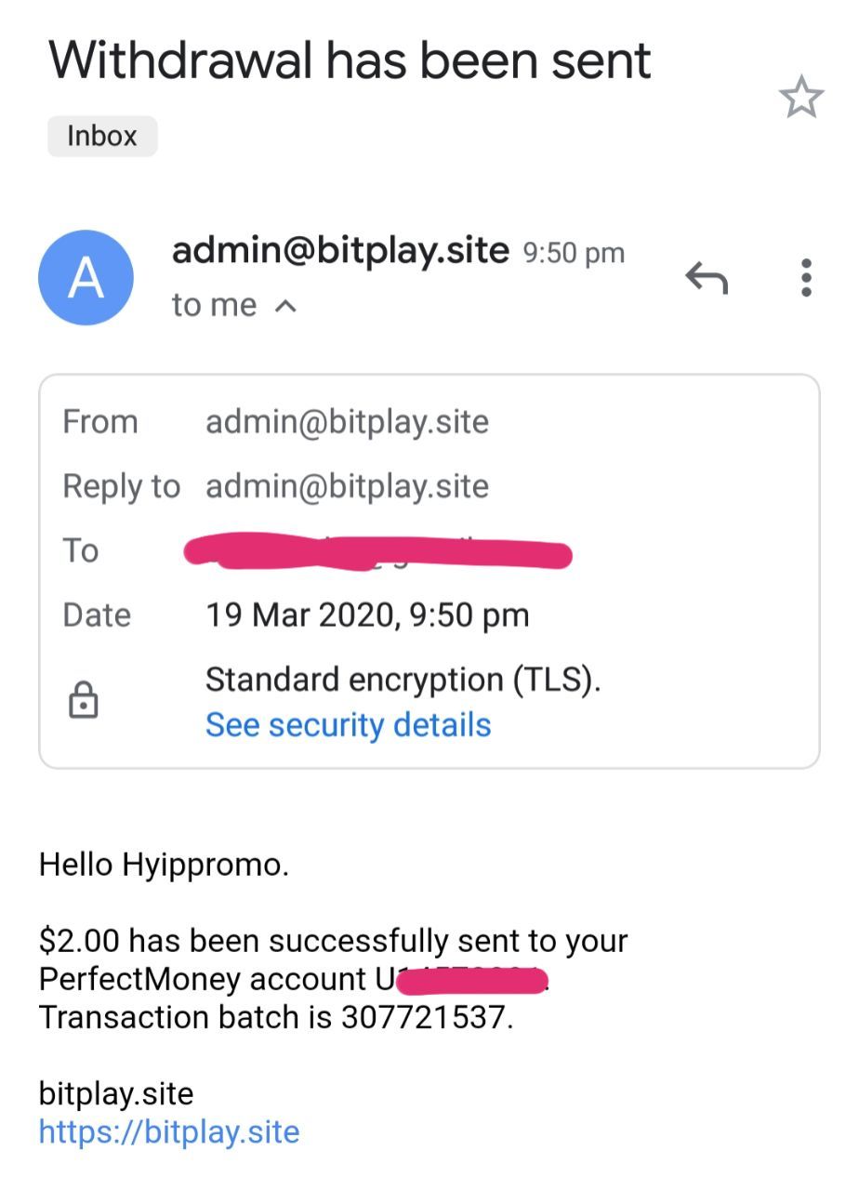Click the redacted To recipient address

point(377,553)
